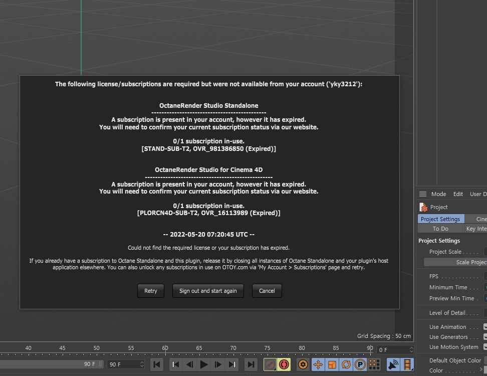Click the Default Object Color label
Screen dimensions: 487x376
point(455,360)
